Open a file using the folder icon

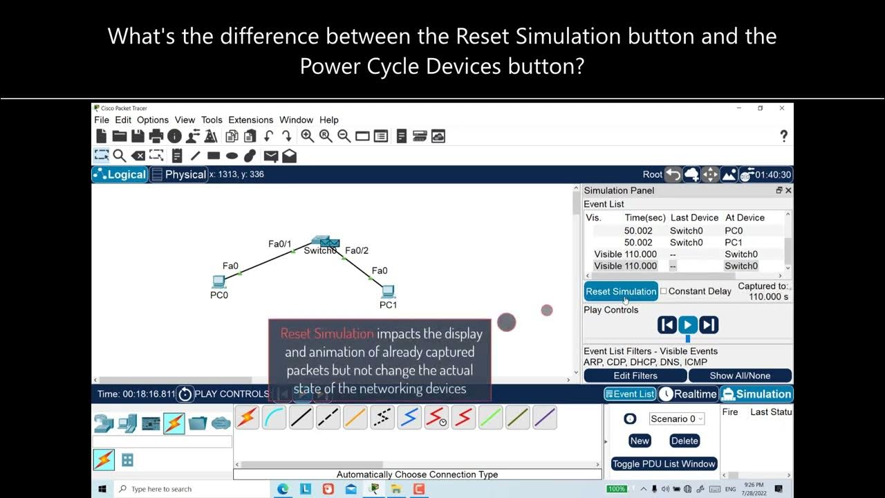coord(120,136)
